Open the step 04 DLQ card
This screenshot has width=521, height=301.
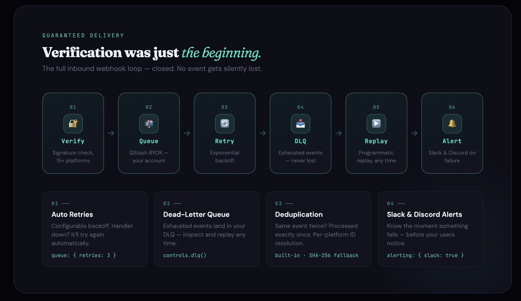300,133
